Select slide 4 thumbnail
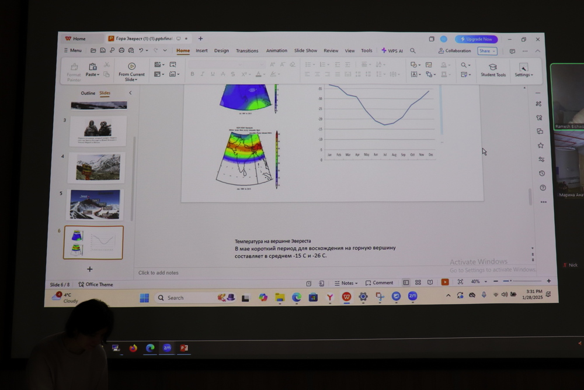584x390 pixels. click(96, 167)
